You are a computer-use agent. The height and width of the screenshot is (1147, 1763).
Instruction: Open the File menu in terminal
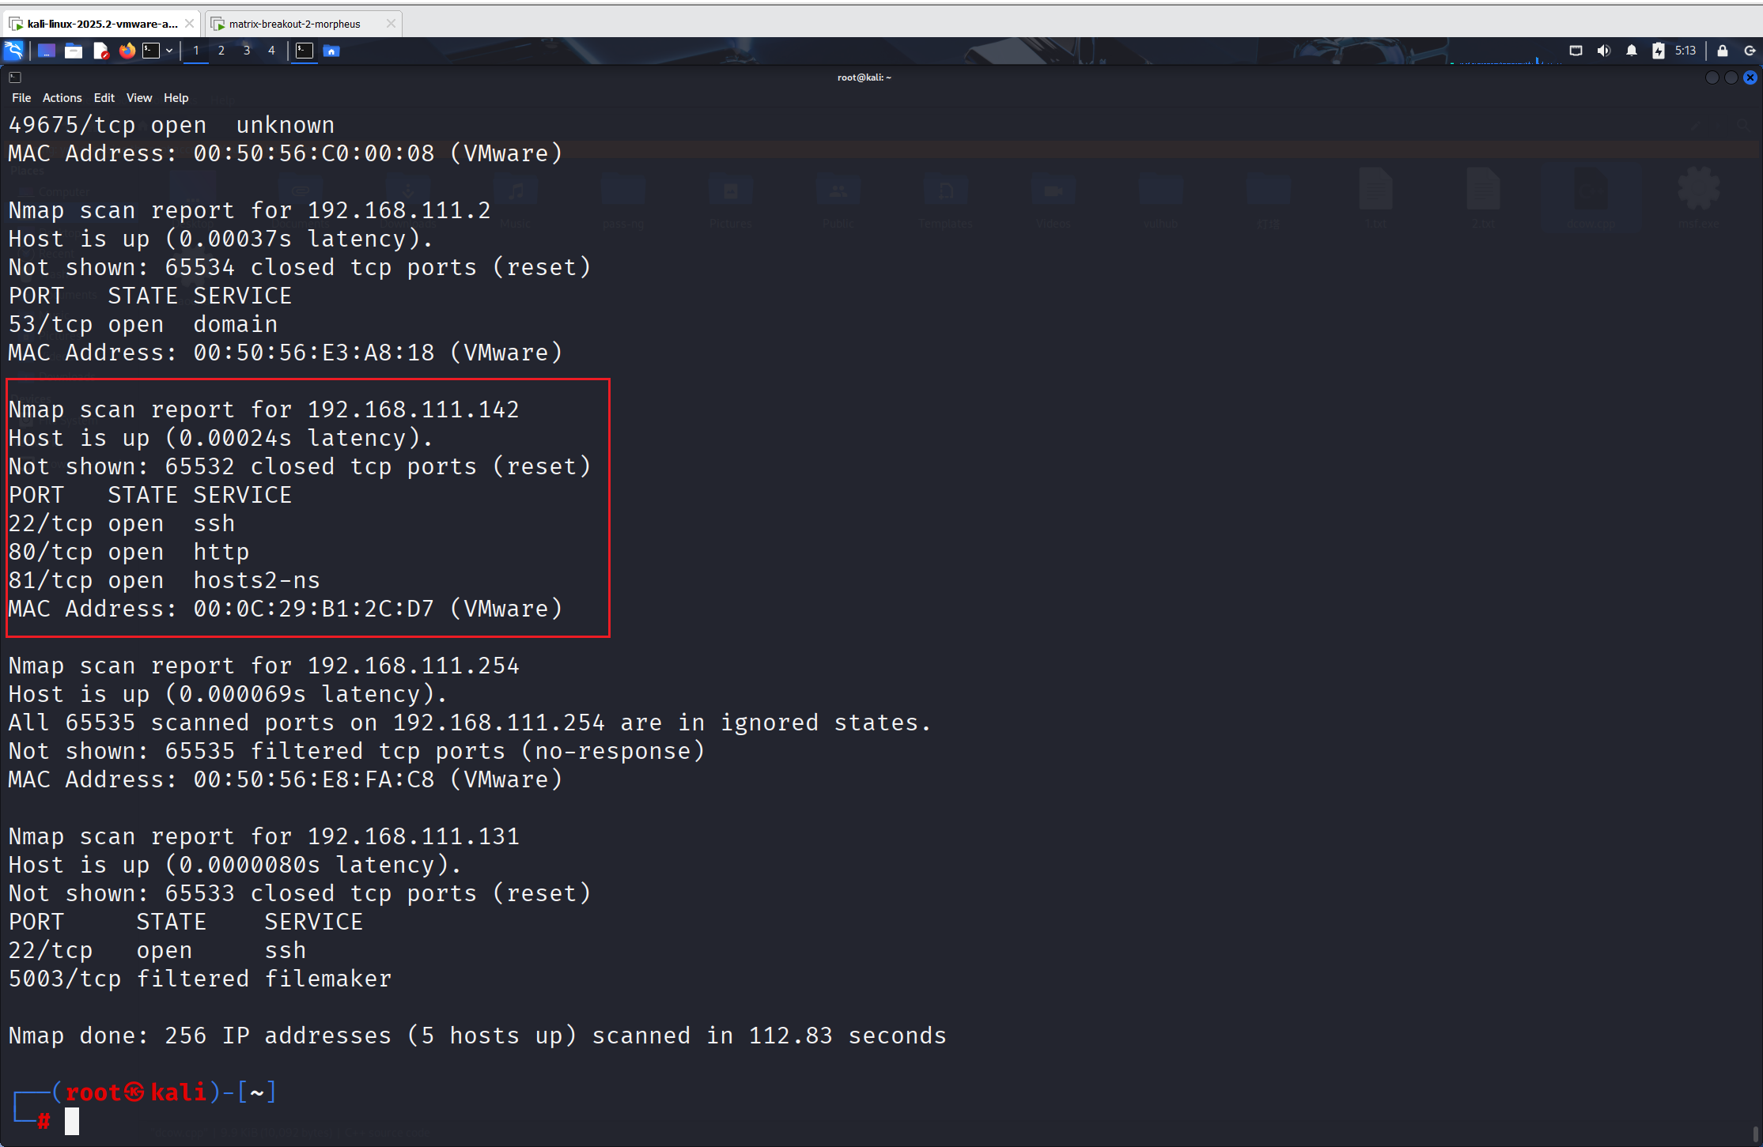pyautogui.click(x=21, y=98)
